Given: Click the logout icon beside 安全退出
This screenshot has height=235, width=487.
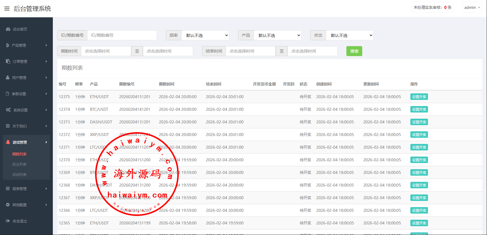Looking at the screenshot, I should (8, 221).
